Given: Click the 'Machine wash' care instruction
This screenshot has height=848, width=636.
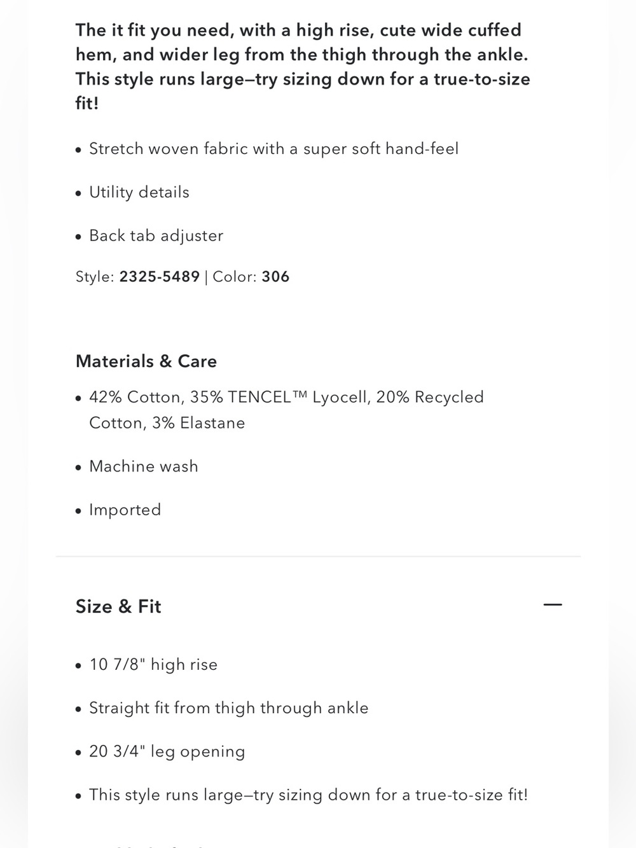Looking at the screenshot, I should point(144,466).
